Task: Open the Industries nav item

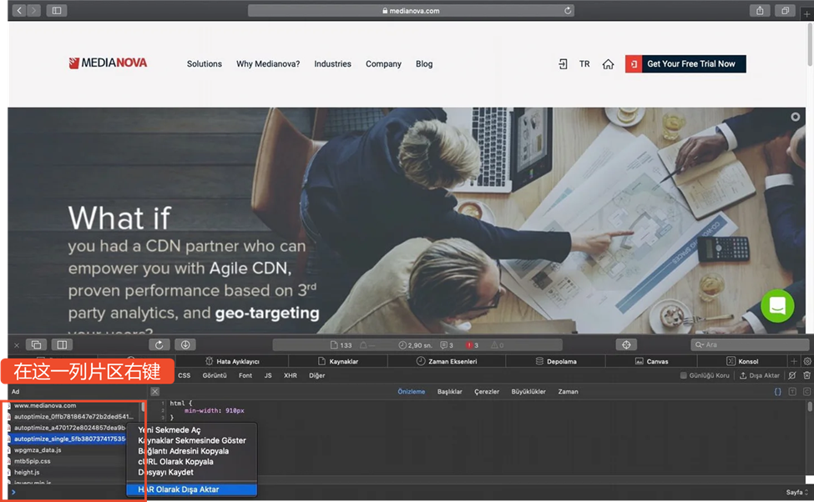Action: [332, 63]
